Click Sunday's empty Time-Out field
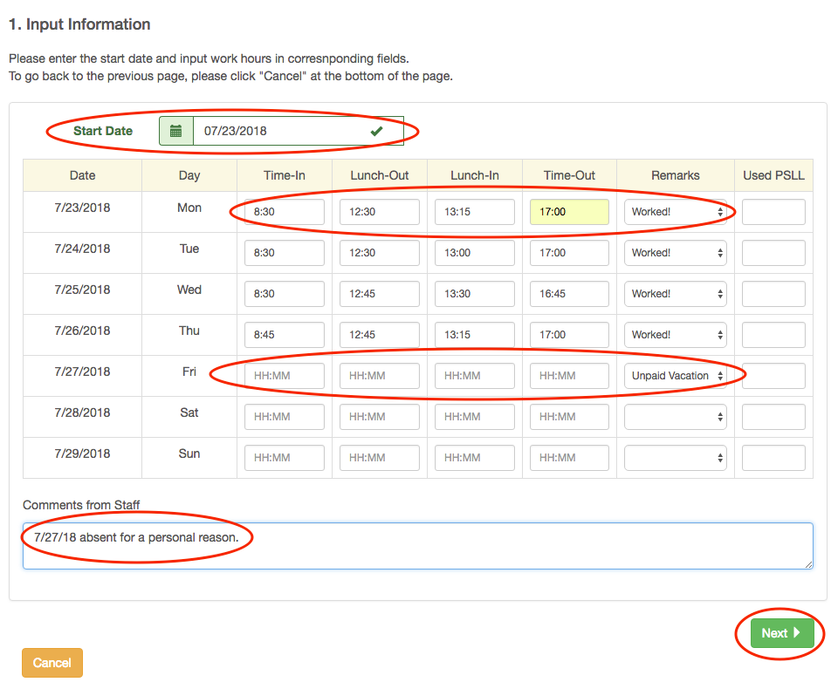Image resolution: width=831 pixels, height=682 pixels. pos(569,458)
